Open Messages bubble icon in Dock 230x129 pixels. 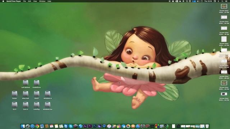pos(124,126)
